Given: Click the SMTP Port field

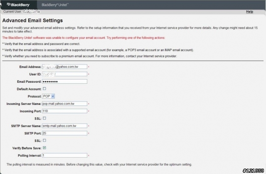Looking at the screenshot, I should coord(65,133).
